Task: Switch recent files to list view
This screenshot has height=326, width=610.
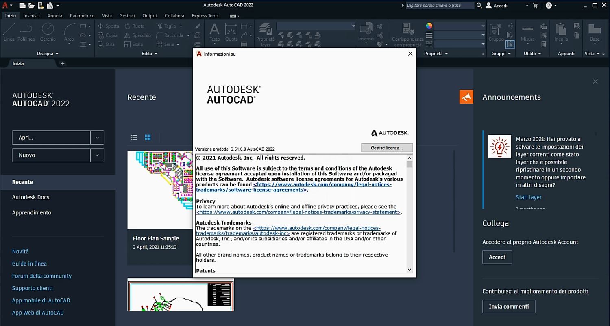Action: coord(134,138)
